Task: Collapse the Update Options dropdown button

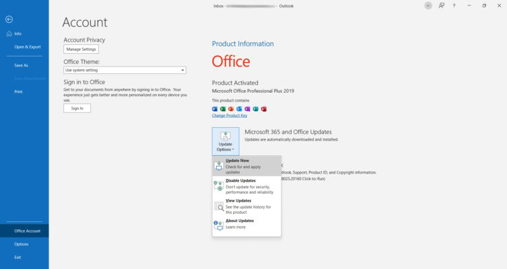Action: pos(225,141)
